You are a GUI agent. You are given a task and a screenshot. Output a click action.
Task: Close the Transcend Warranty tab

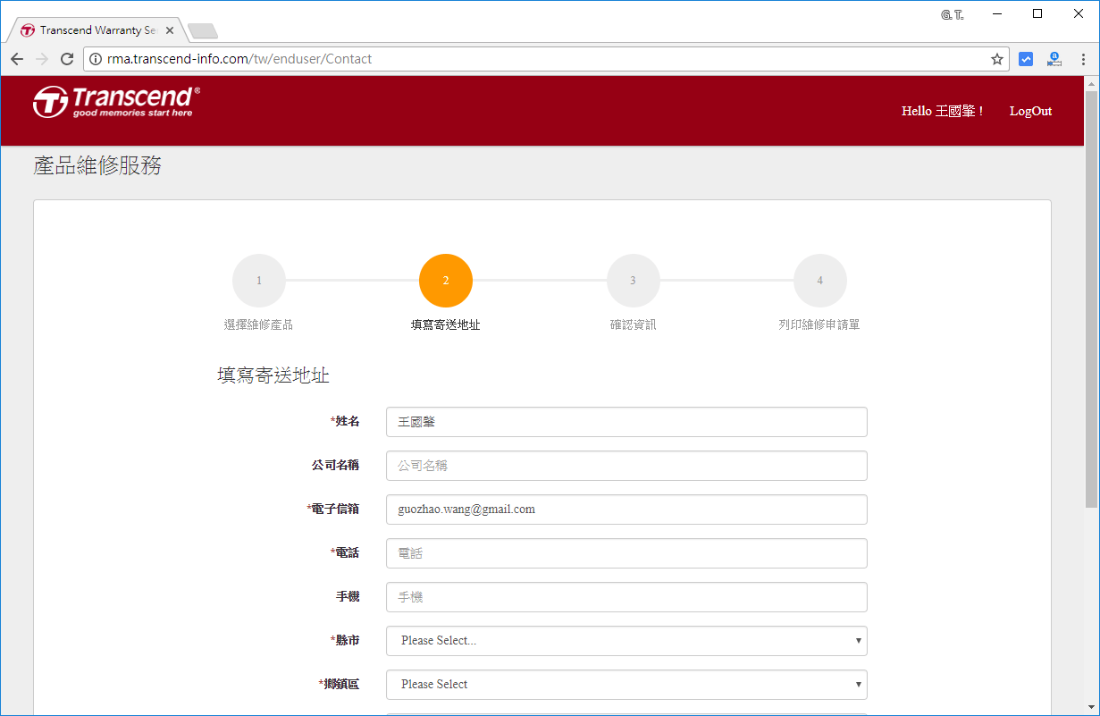click(x=170, y=30)
